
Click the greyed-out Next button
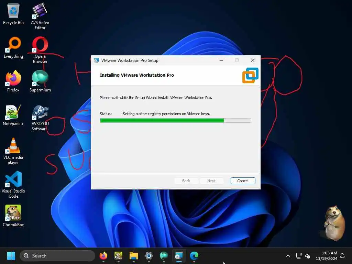(x=211, y=181)
